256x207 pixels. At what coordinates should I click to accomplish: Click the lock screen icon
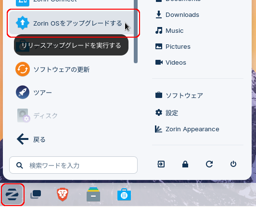(x=185, y=164)
